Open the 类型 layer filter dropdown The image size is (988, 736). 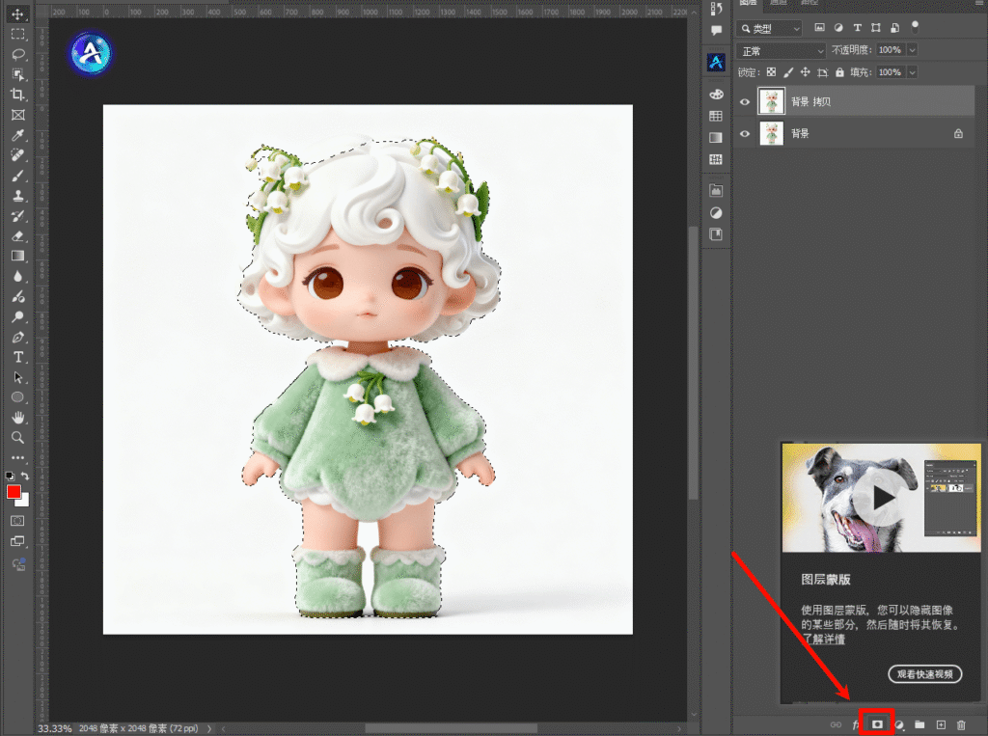(771, 29)
